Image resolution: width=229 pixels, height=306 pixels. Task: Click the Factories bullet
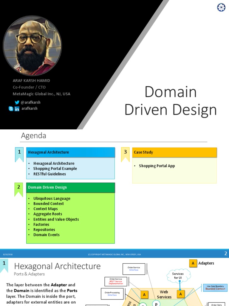(41, 224)
